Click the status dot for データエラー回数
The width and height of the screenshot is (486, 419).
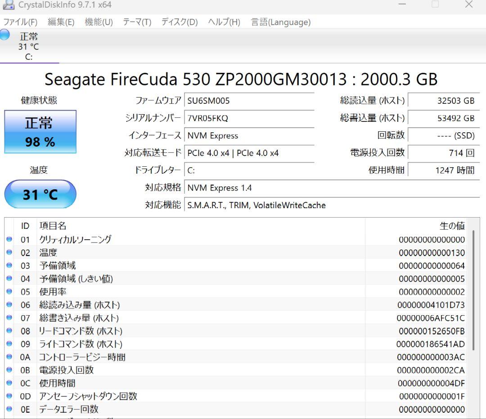tap(9, 410)
